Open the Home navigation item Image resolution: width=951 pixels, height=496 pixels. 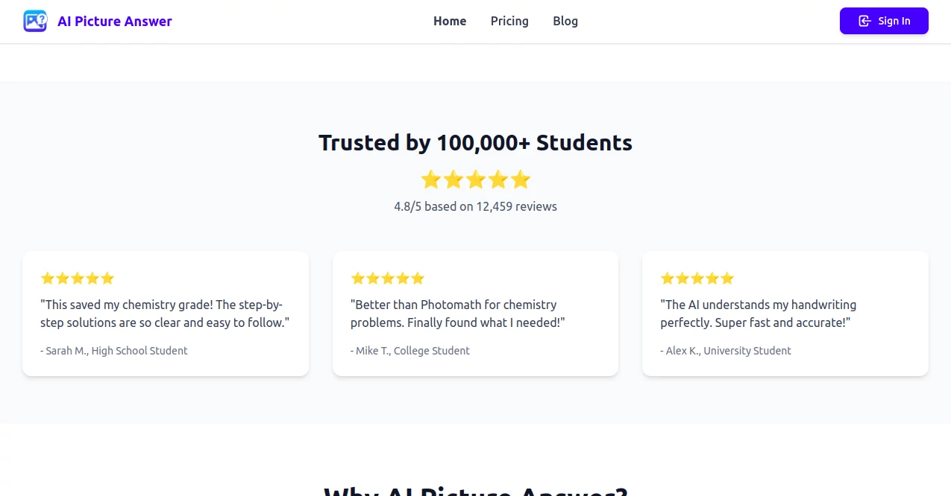[x=449, y=21]
